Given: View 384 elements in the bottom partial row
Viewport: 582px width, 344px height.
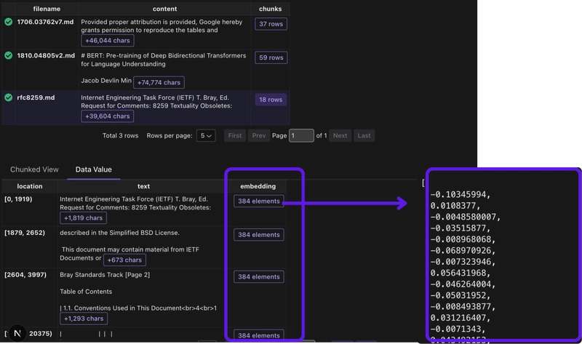Looking at the screenshot, I should [259, 335].
